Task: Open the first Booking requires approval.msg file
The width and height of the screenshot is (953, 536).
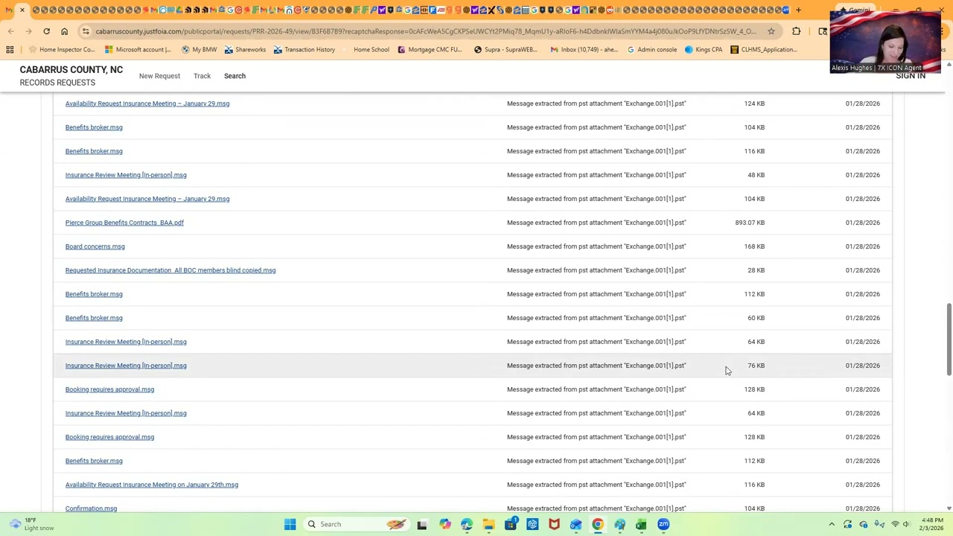Action: (109, 389)
